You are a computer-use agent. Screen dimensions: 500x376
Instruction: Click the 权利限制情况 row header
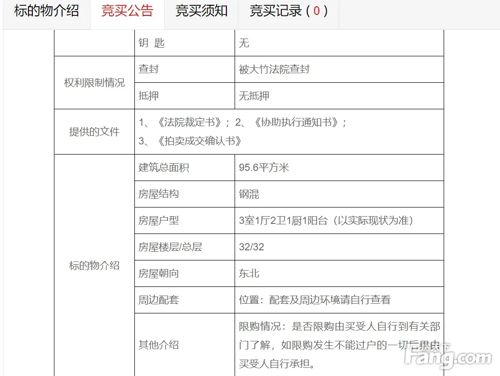point(94,83)
